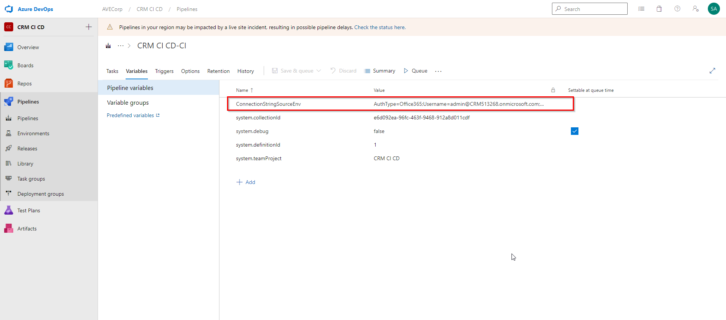726x320 pixels.
Task: Open the Overview section icon
Action: 9,47
